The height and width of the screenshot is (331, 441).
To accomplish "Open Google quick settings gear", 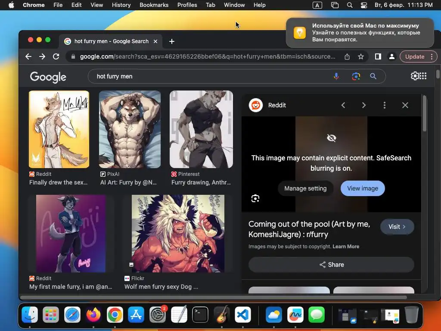I will (415, 76).
